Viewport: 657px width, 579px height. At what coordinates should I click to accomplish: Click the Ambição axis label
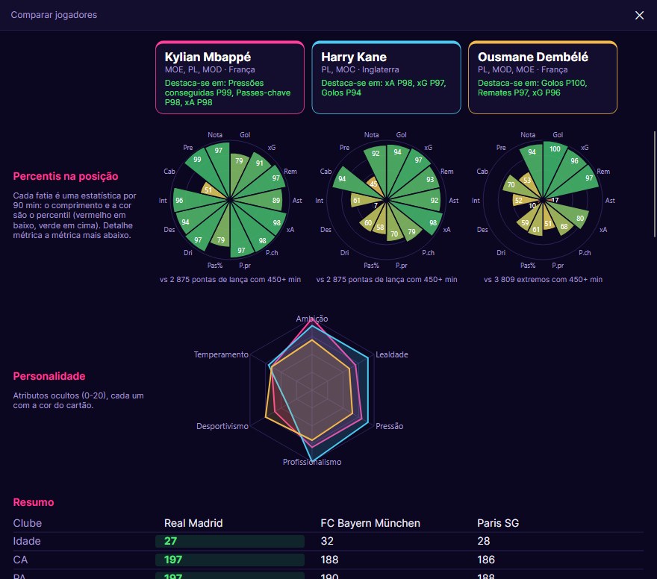[x=312, y=319]
